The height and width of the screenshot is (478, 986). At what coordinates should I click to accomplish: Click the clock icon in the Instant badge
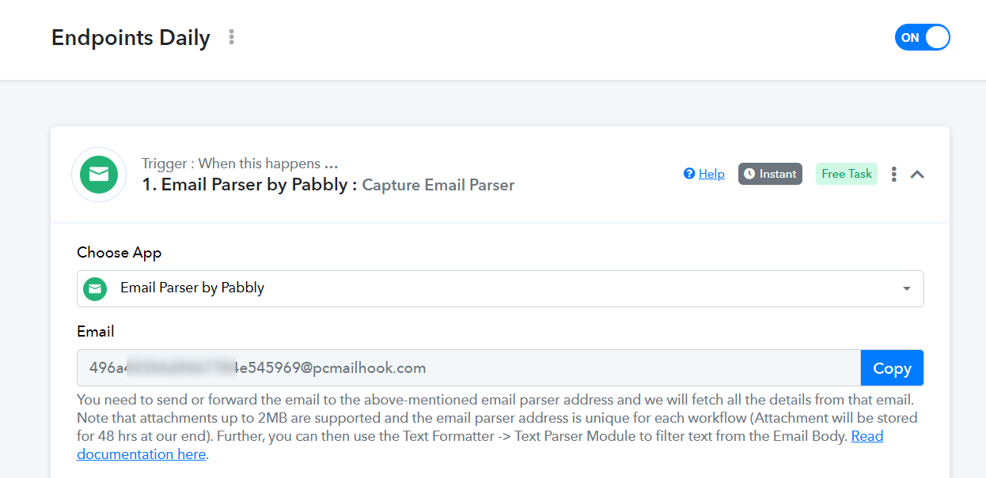tap(749, 174)
